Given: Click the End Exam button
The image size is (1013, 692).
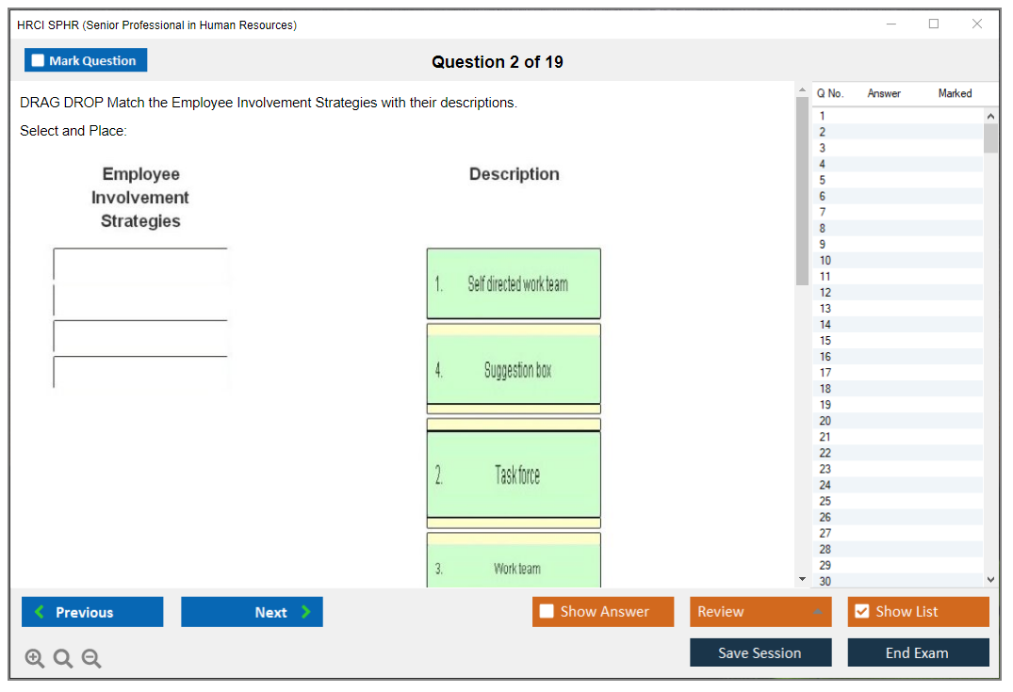Looking at the screenshot, I should tap(918, 652).
